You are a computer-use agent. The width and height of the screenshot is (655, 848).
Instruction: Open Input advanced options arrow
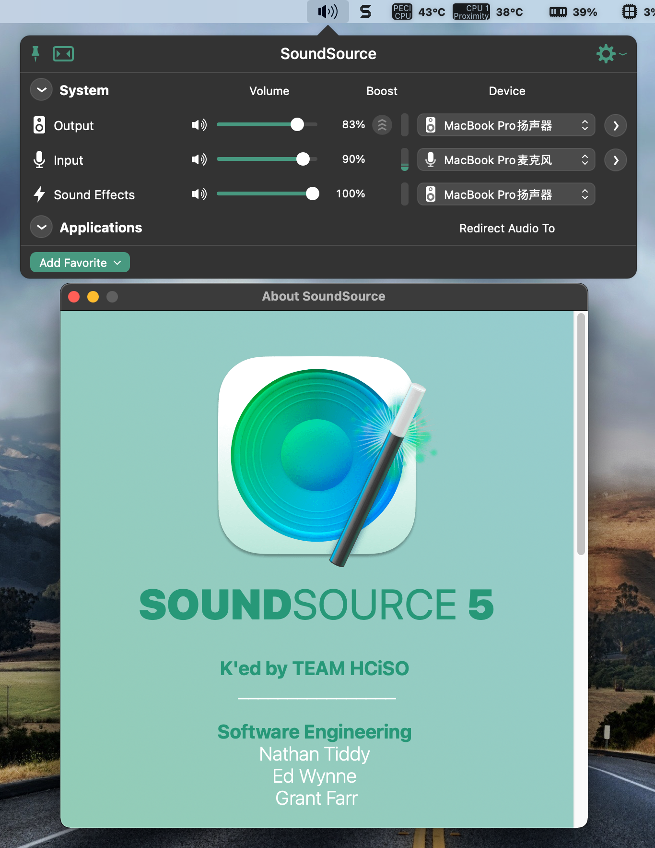coord(616,160)
